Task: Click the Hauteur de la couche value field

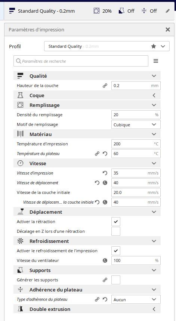Action: (136, 86)
